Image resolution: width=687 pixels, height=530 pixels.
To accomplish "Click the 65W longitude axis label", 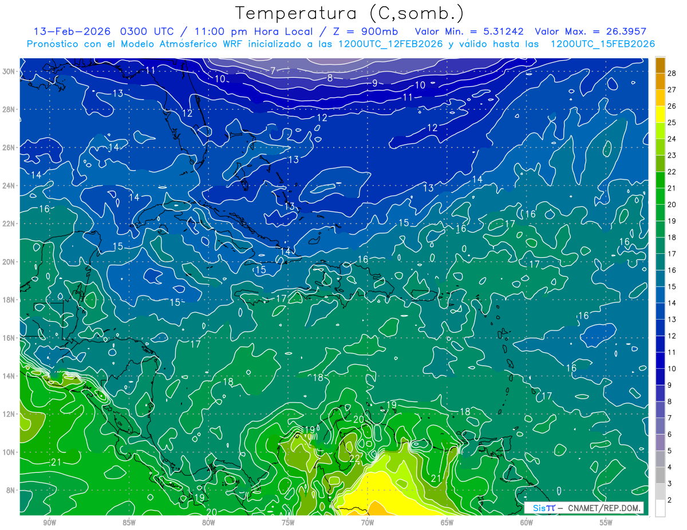I will (447, 523).
